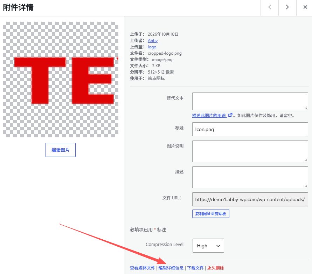
Task: Click the external link icon after 描述此图片的用途
Action: point(230,115)
